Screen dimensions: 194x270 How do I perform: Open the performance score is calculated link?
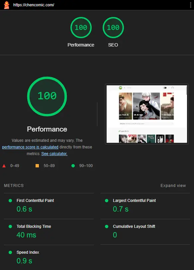[x=30, y=147]
